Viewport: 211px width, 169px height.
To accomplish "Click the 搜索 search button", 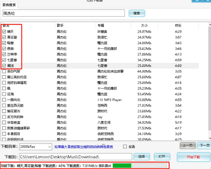I will [137, 13].
